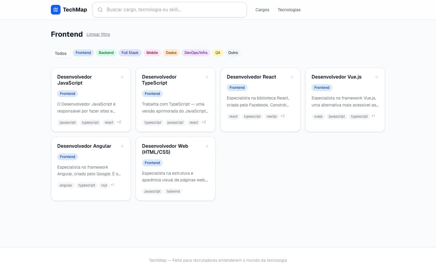Screen dimensions: 436x273
Task: Click Frontend badge on Web (HTML/CSS) card
Action: point(152,163)
